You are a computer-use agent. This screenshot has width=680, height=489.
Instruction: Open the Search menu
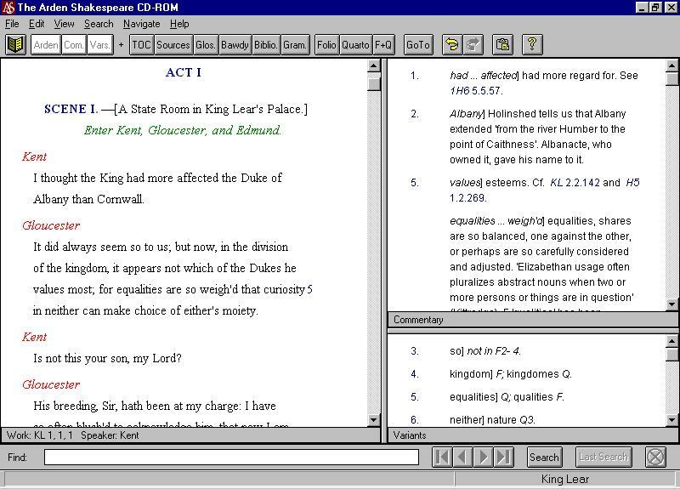[99, 24]
